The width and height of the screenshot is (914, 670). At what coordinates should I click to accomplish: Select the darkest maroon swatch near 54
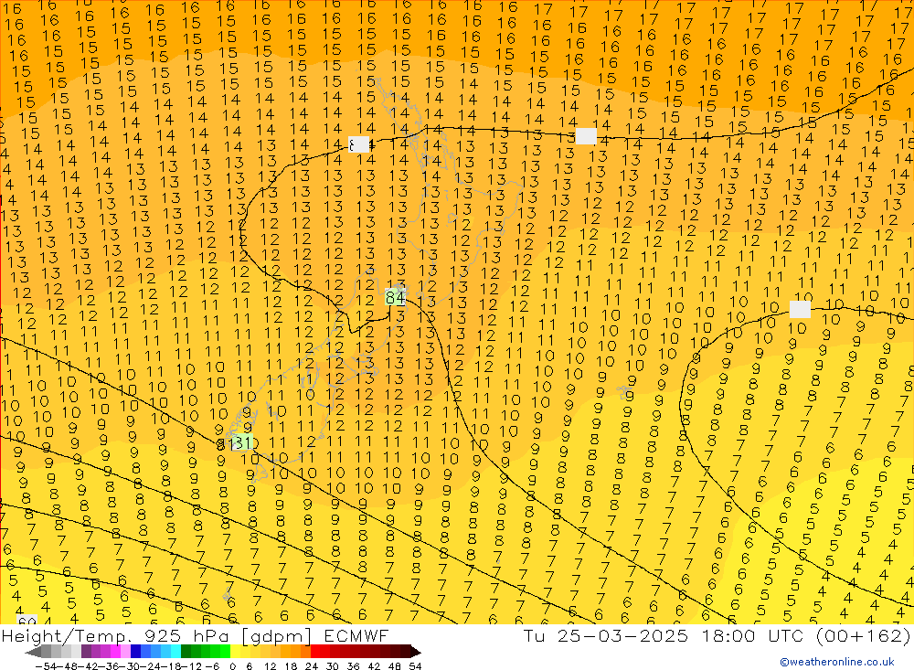(407, 652)
